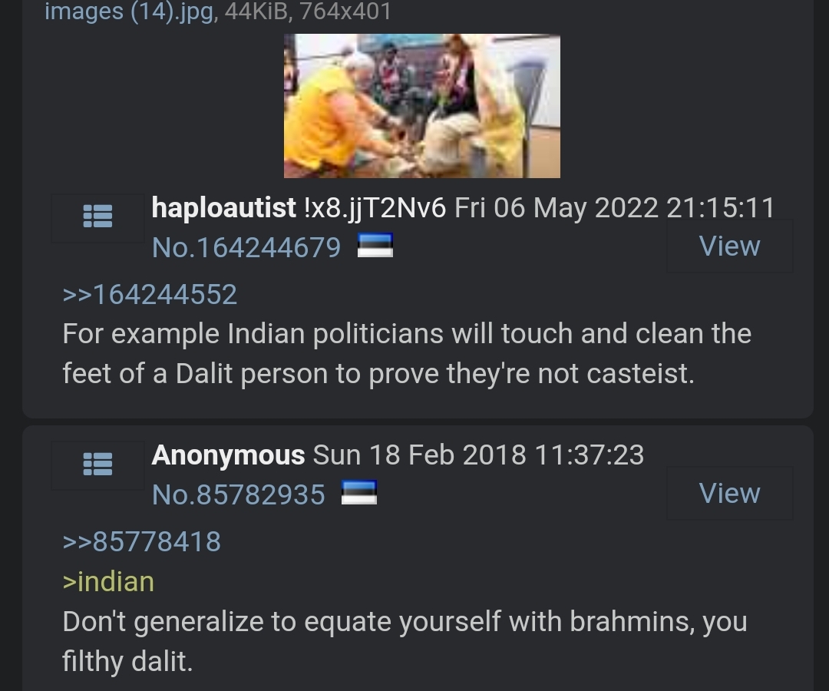The height and width of the screenshot is (691, 829).
Task: Open the post menu icon beside Anonymous
Action: click(97, 465)
